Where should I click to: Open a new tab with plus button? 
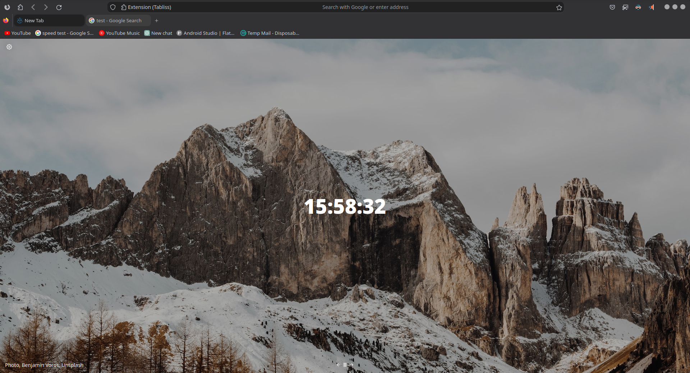pyautogui.click(x=156, y=20)
